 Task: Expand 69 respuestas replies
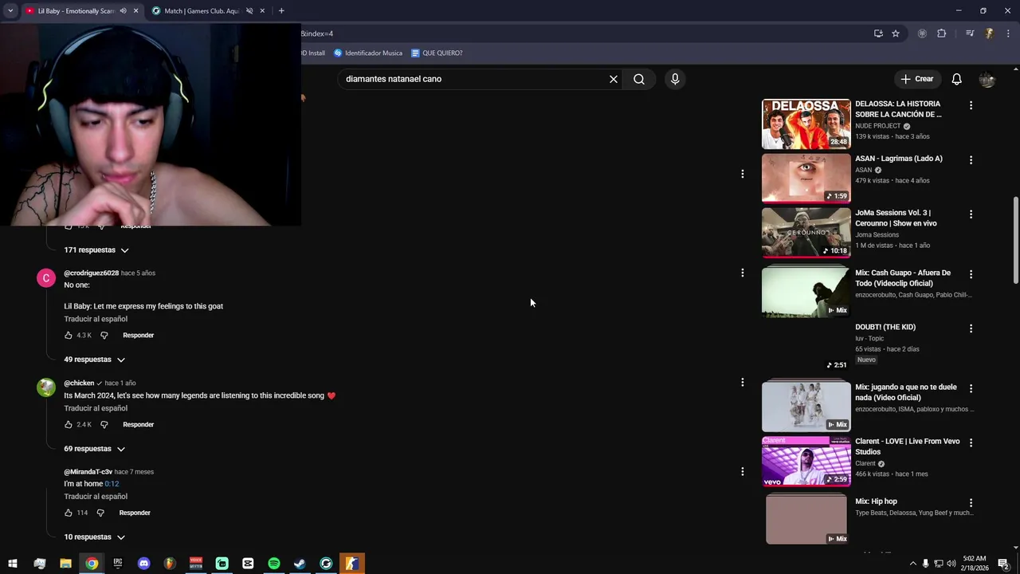(95, 449)
